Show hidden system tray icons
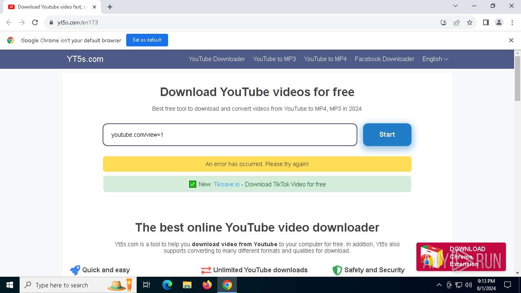 point(439,285)
